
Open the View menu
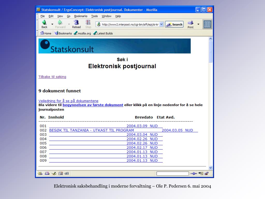(x=60, y=16)
